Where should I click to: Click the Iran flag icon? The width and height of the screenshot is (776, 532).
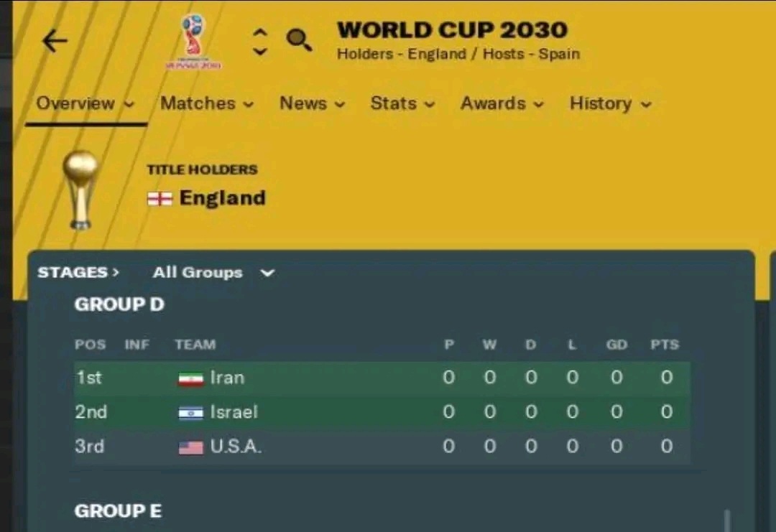pos(190,379)
